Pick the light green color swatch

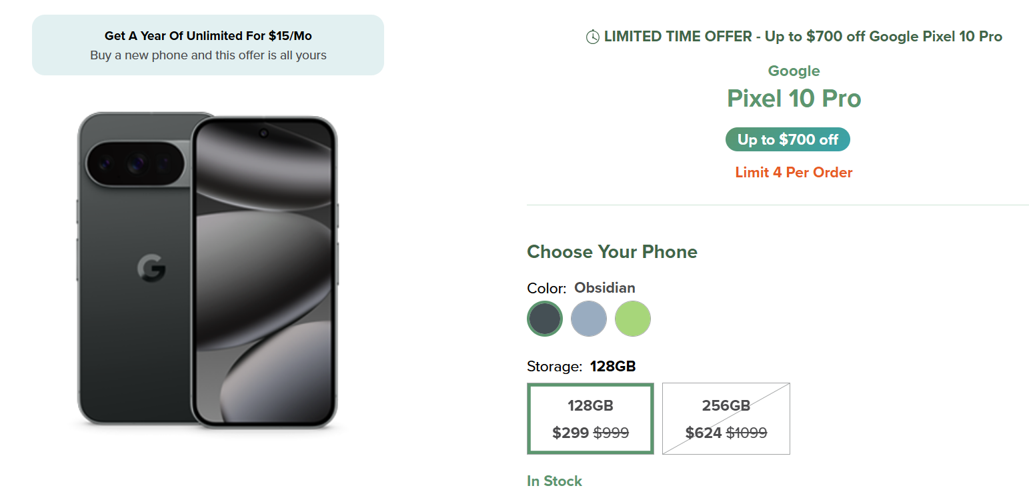coord(633,319)
